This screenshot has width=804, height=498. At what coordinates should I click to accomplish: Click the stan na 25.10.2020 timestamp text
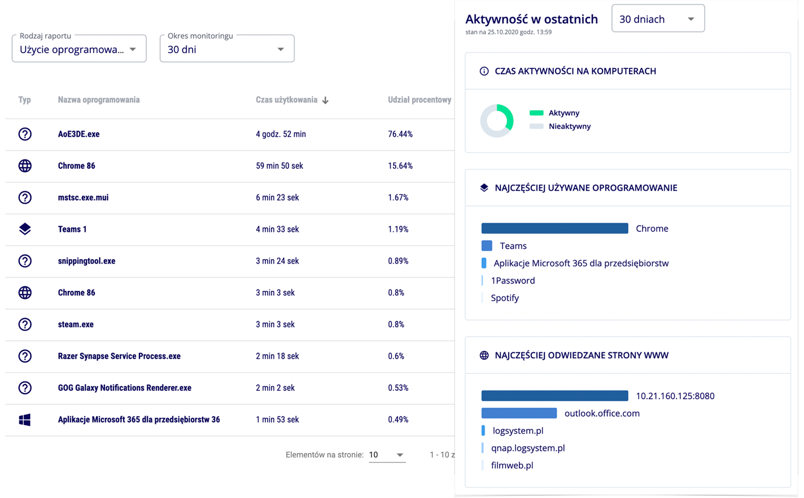pyautogui.click(x=508, y=32)
